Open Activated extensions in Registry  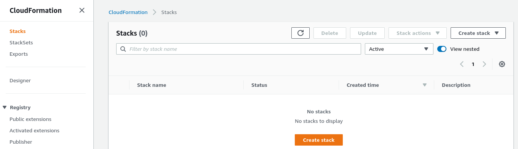[x=35, y=130]
